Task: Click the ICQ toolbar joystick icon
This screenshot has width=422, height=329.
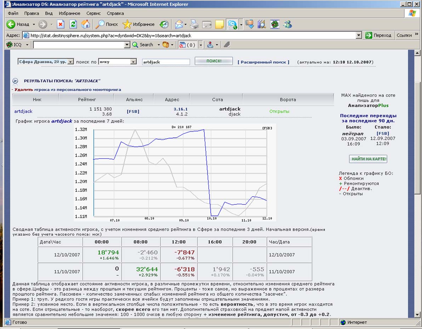Action: point(210,45)
